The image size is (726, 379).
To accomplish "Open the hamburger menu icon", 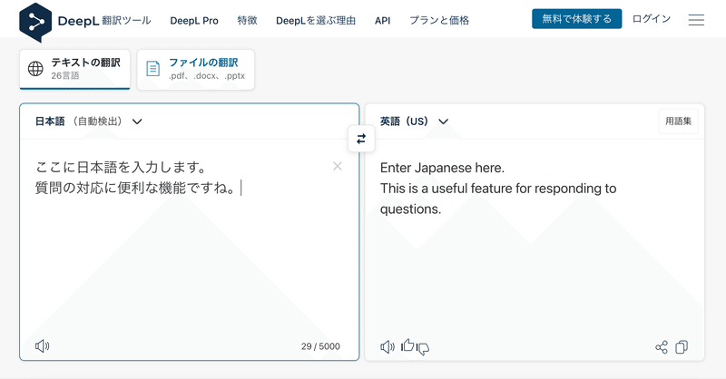I will point(696,20).
